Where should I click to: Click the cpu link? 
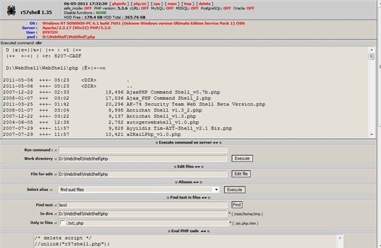point(157,4)
